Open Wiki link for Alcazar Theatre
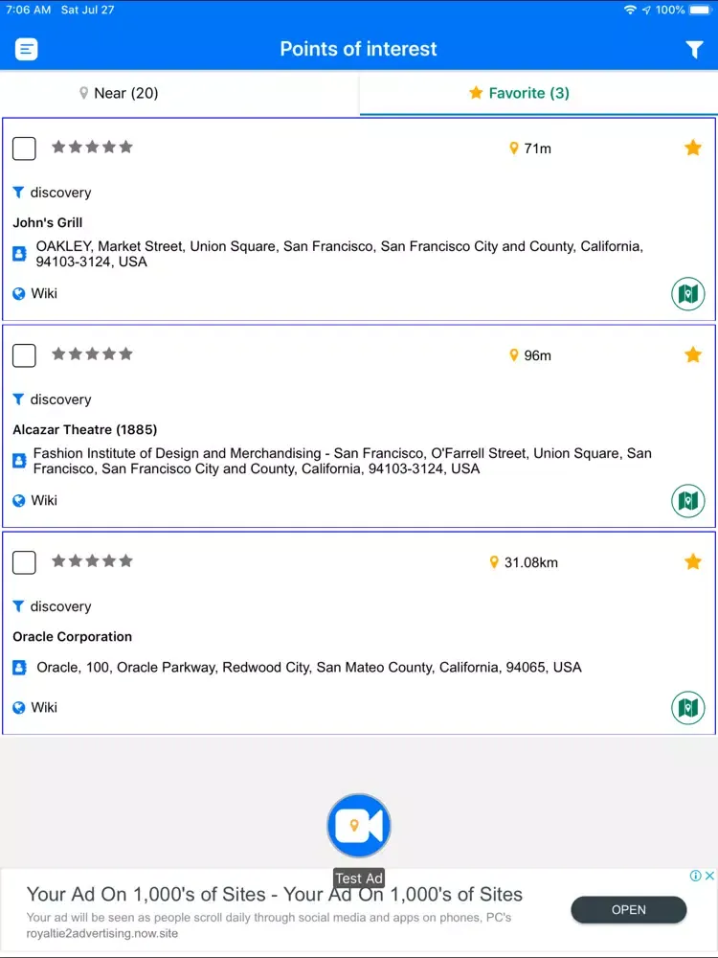 44,500
